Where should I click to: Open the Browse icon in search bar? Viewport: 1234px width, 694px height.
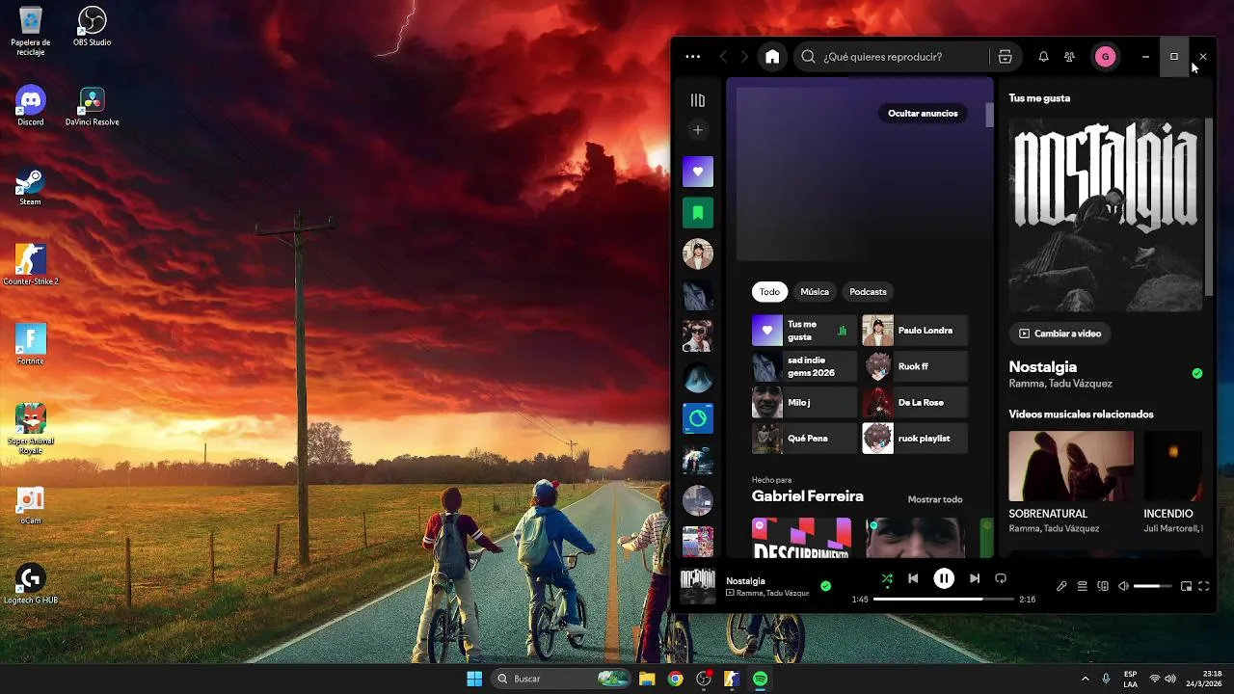point(1005,57)
